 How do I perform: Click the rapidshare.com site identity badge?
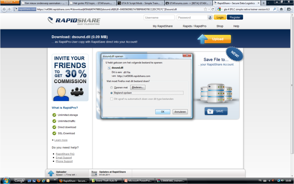pyautogui.click(x=25, y=9)
